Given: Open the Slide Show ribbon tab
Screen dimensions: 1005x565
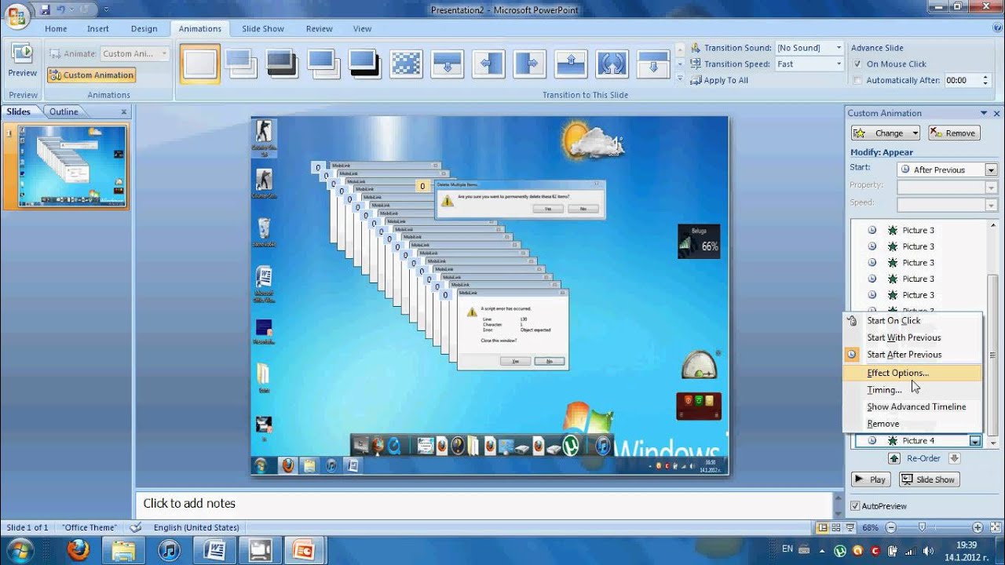Looking at the screenshot, I should click(x=263, y=29).
